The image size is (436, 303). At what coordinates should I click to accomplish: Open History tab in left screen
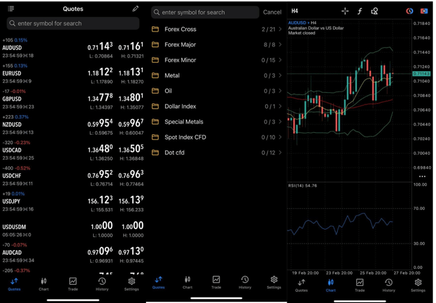coord(102,285)
